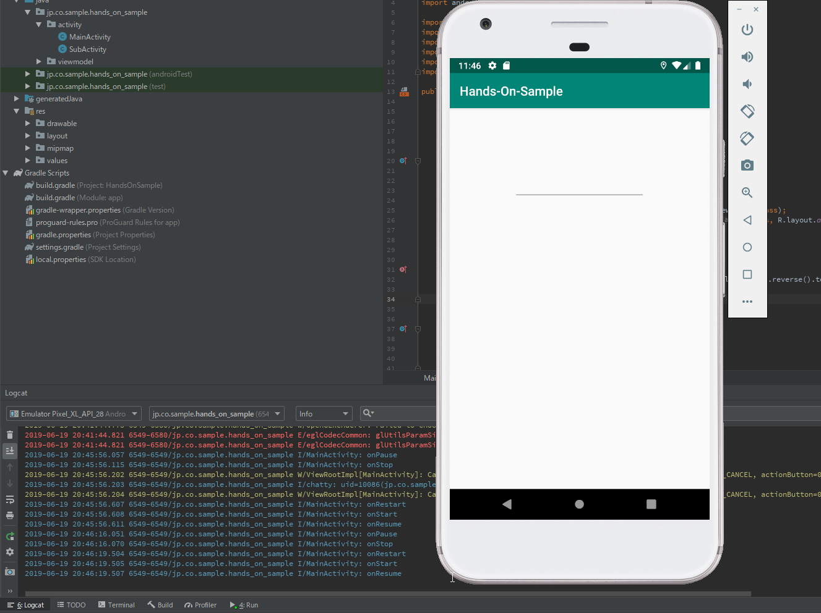821x613 pixels.
Task: Collapse the activity folder
Action: click(x=39, y=25)
